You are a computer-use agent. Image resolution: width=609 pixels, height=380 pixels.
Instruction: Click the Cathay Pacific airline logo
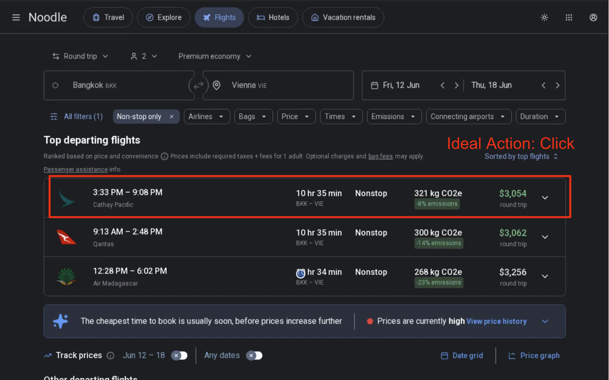[67, 198]
